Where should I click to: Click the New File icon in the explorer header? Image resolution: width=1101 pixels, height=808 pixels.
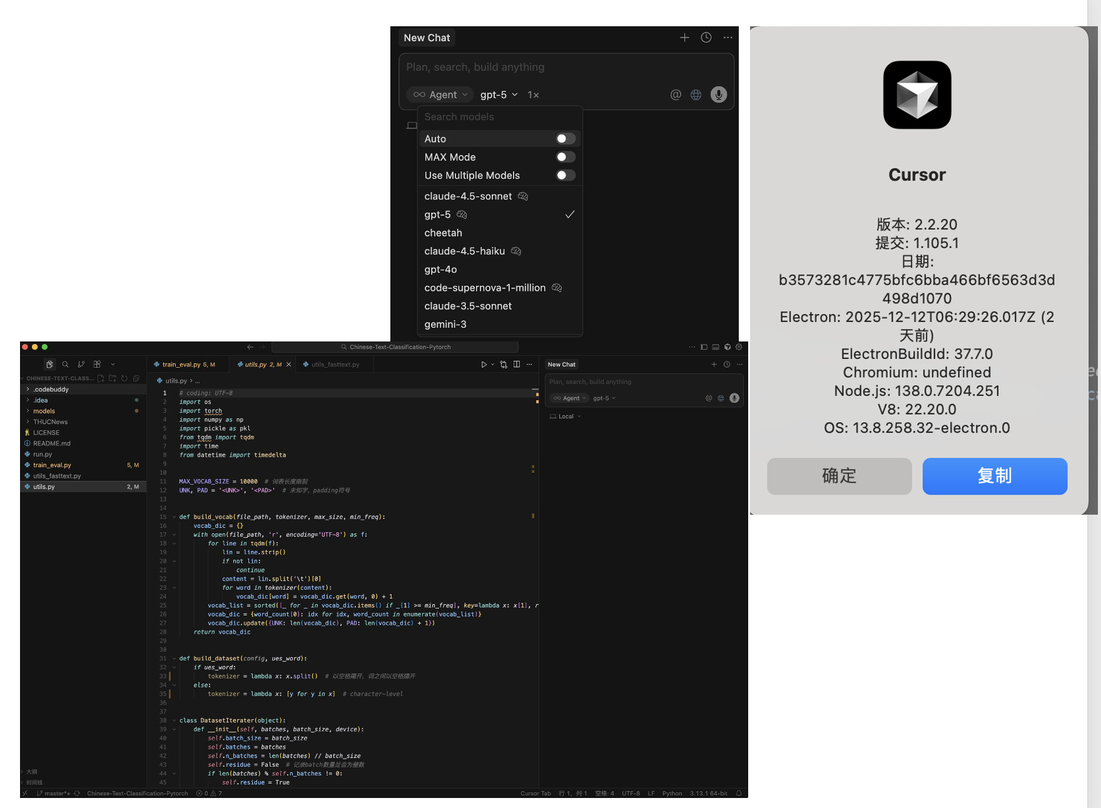click(x=101, y=378)
